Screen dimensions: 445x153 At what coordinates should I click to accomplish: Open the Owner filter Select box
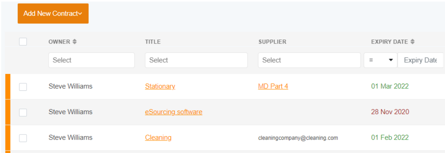[92, 60]
